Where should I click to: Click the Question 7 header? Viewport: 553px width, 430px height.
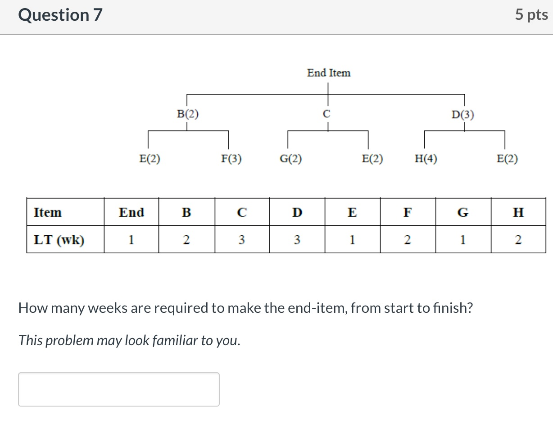point(59,14)
